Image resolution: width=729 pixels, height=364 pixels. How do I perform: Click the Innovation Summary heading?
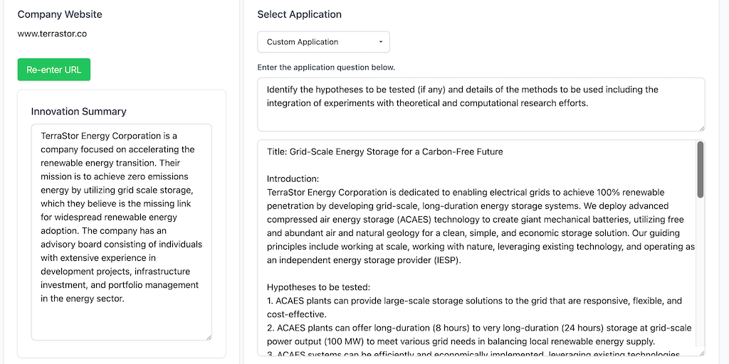tap(79, 112)
